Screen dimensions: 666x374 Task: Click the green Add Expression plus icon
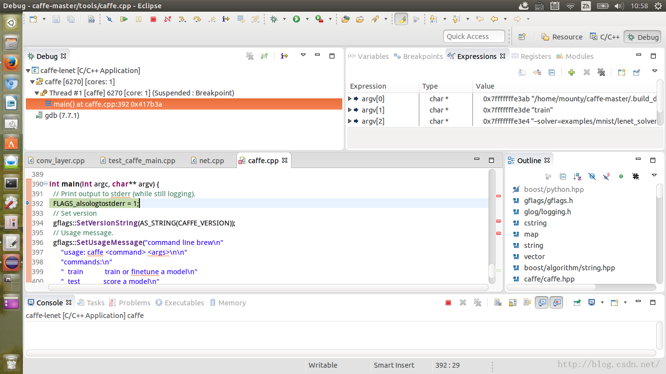(571, 72)
